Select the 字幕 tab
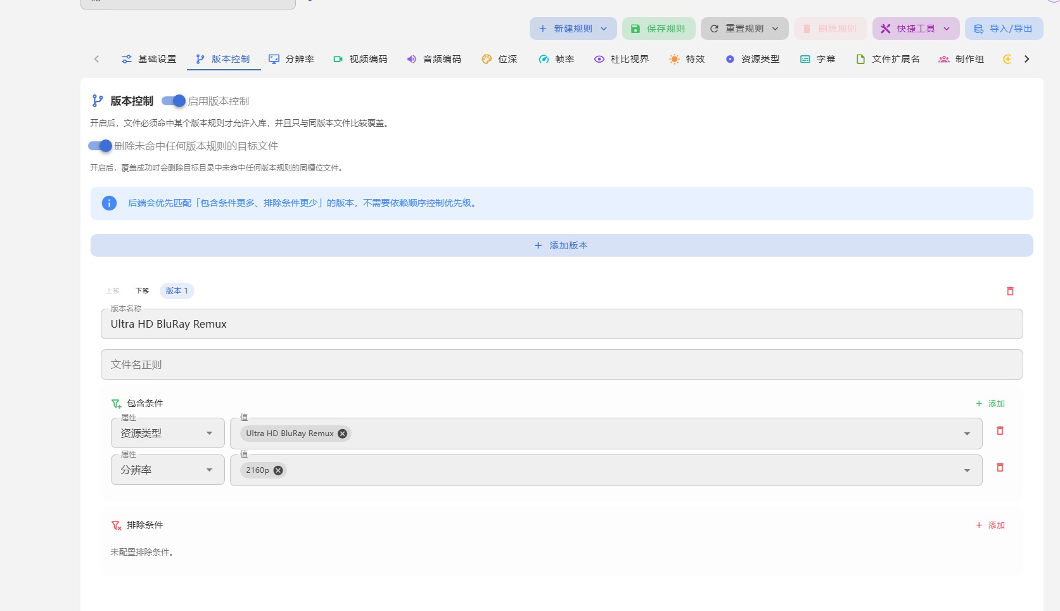Image resolution: width=1060 pixels, height=611 pixels. (x=817, y=59)
